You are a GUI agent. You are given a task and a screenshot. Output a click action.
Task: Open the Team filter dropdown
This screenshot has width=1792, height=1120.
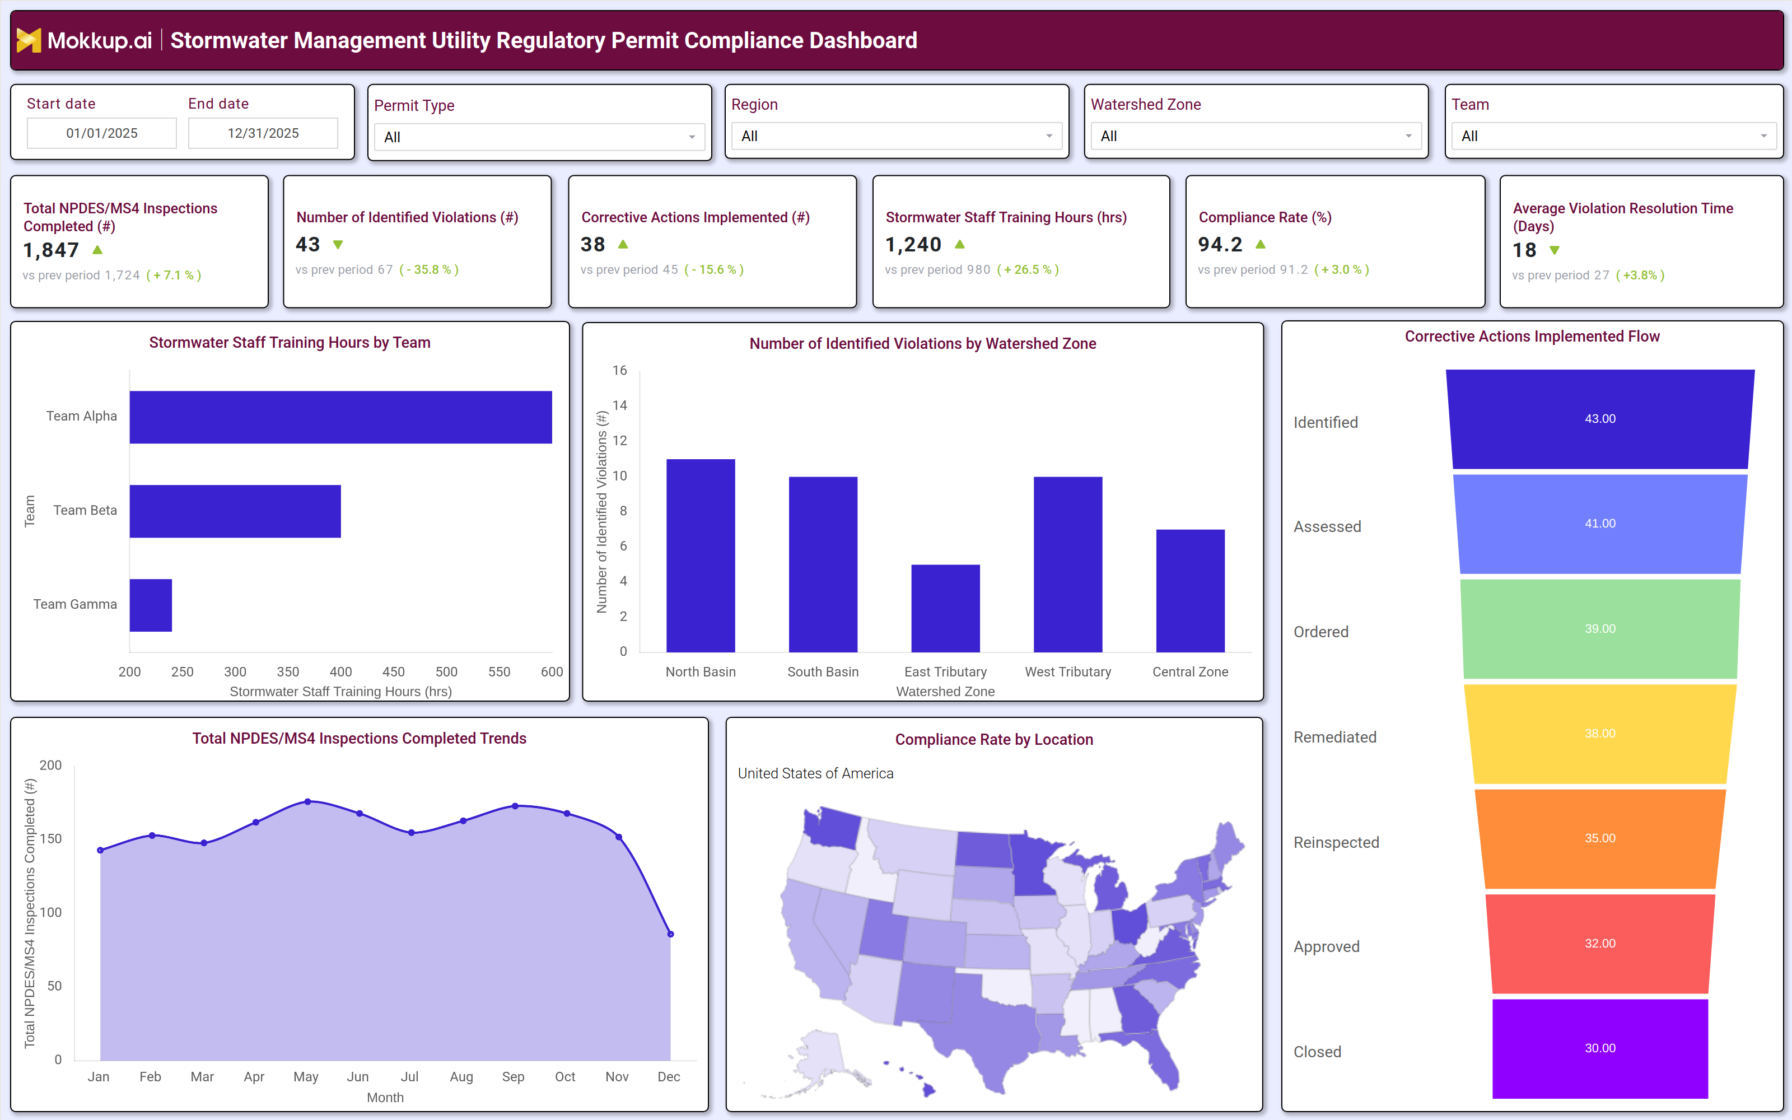(x=1613, y=136)
